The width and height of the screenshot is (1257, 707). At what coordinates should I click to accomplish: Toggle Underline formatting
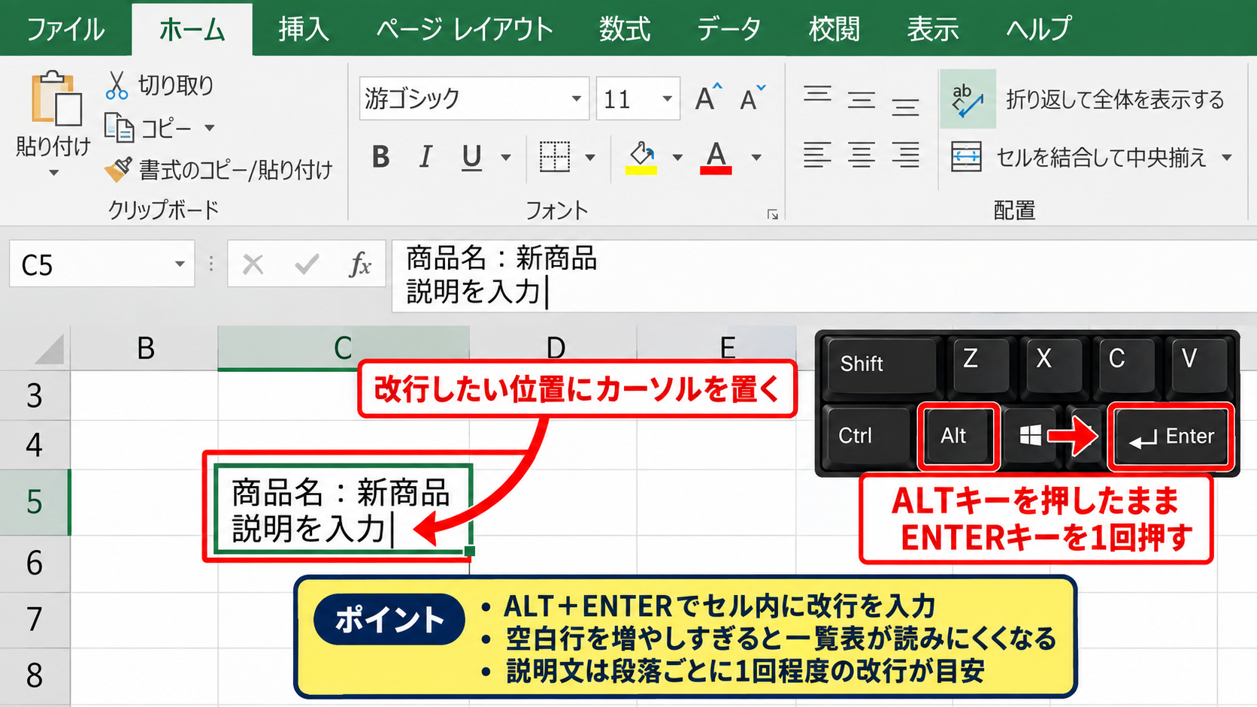click(x=471, y=157)
